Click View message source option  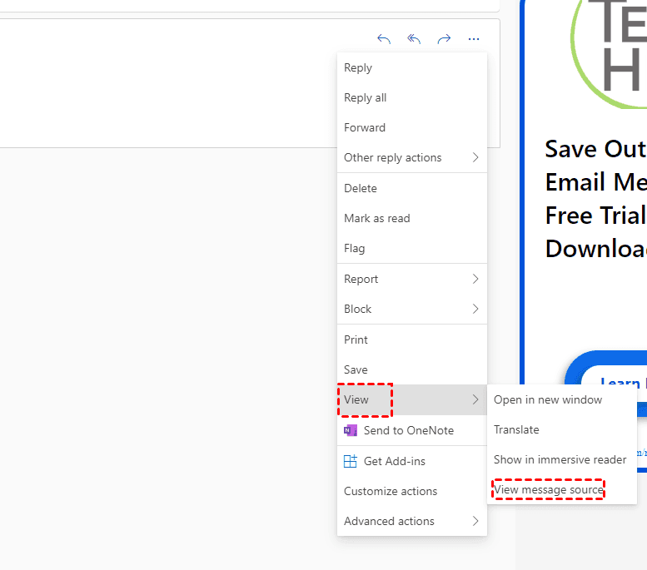click(x=549, y=489)
